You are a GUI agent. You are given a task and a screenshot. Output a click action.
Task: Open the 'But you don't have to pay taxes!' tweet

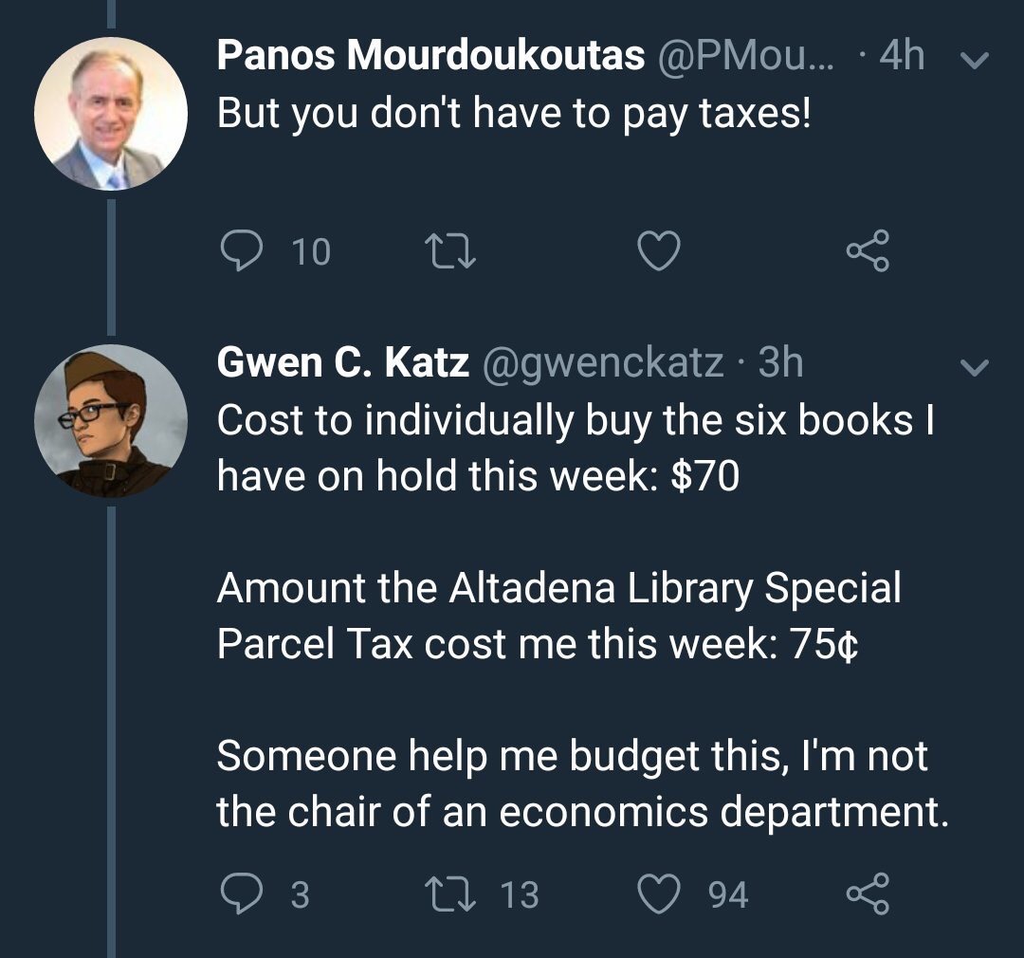tap(514, 114)
